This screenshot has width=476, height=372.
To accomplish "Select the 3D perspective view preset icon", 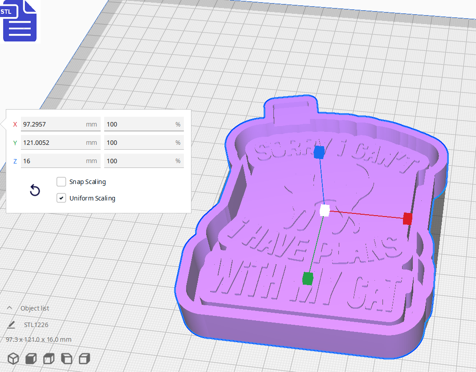I will [13, 359].
